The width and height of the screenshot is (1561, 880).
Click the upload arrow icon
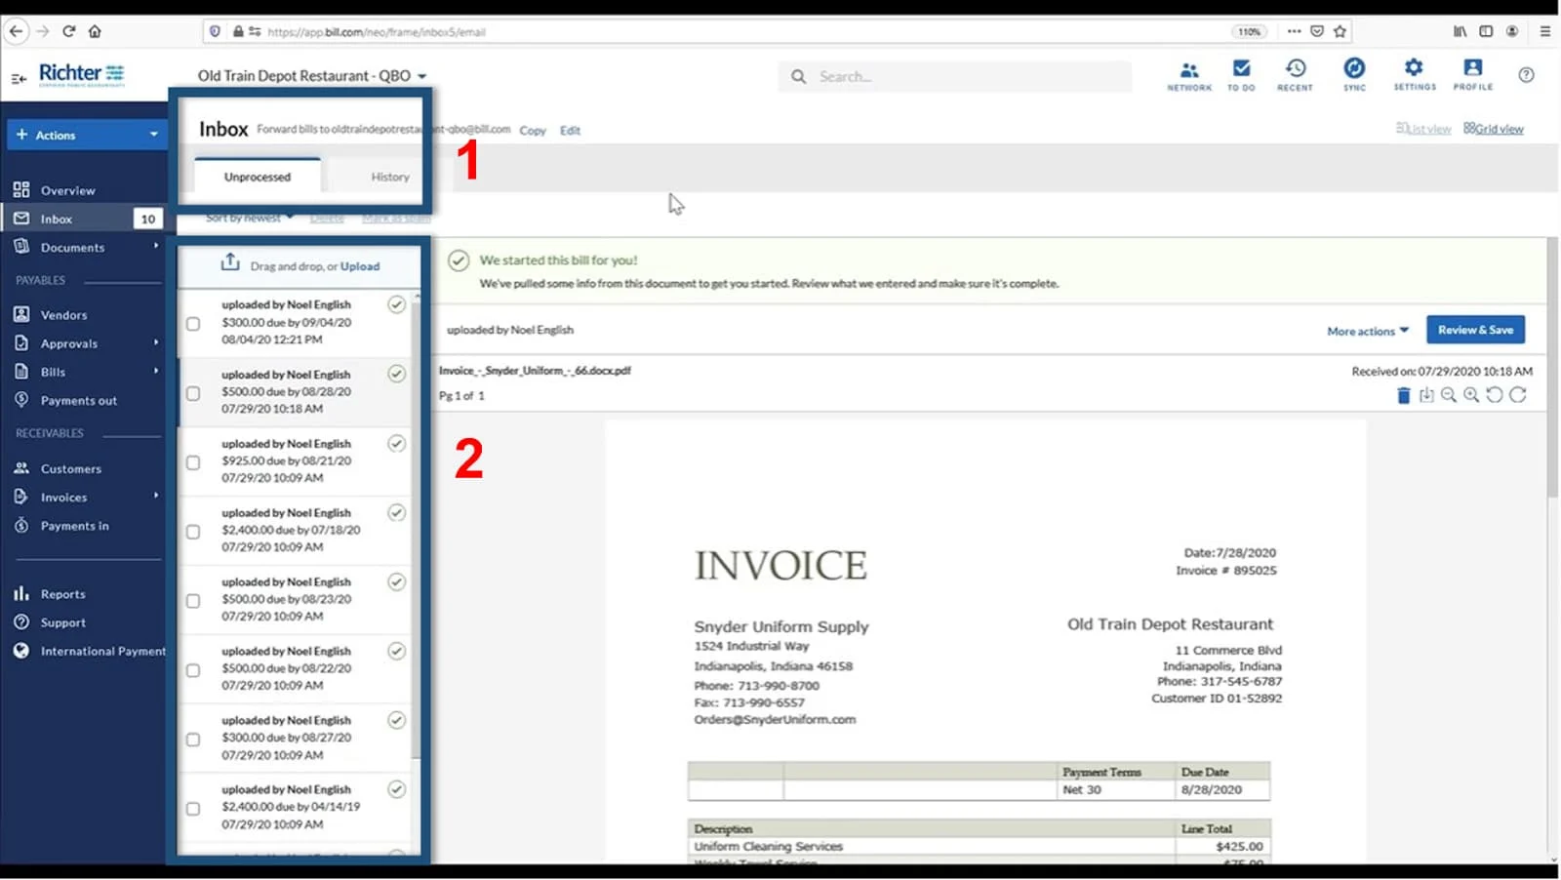pyautogui.click(x=230, y=262)
